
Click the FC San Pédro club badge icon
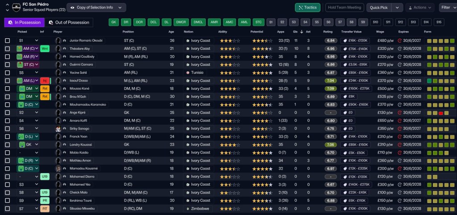(17, 7)
